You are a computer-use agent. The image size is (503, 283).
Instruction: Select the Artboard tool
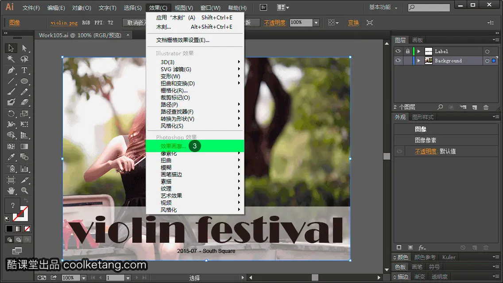click(11, 180)
